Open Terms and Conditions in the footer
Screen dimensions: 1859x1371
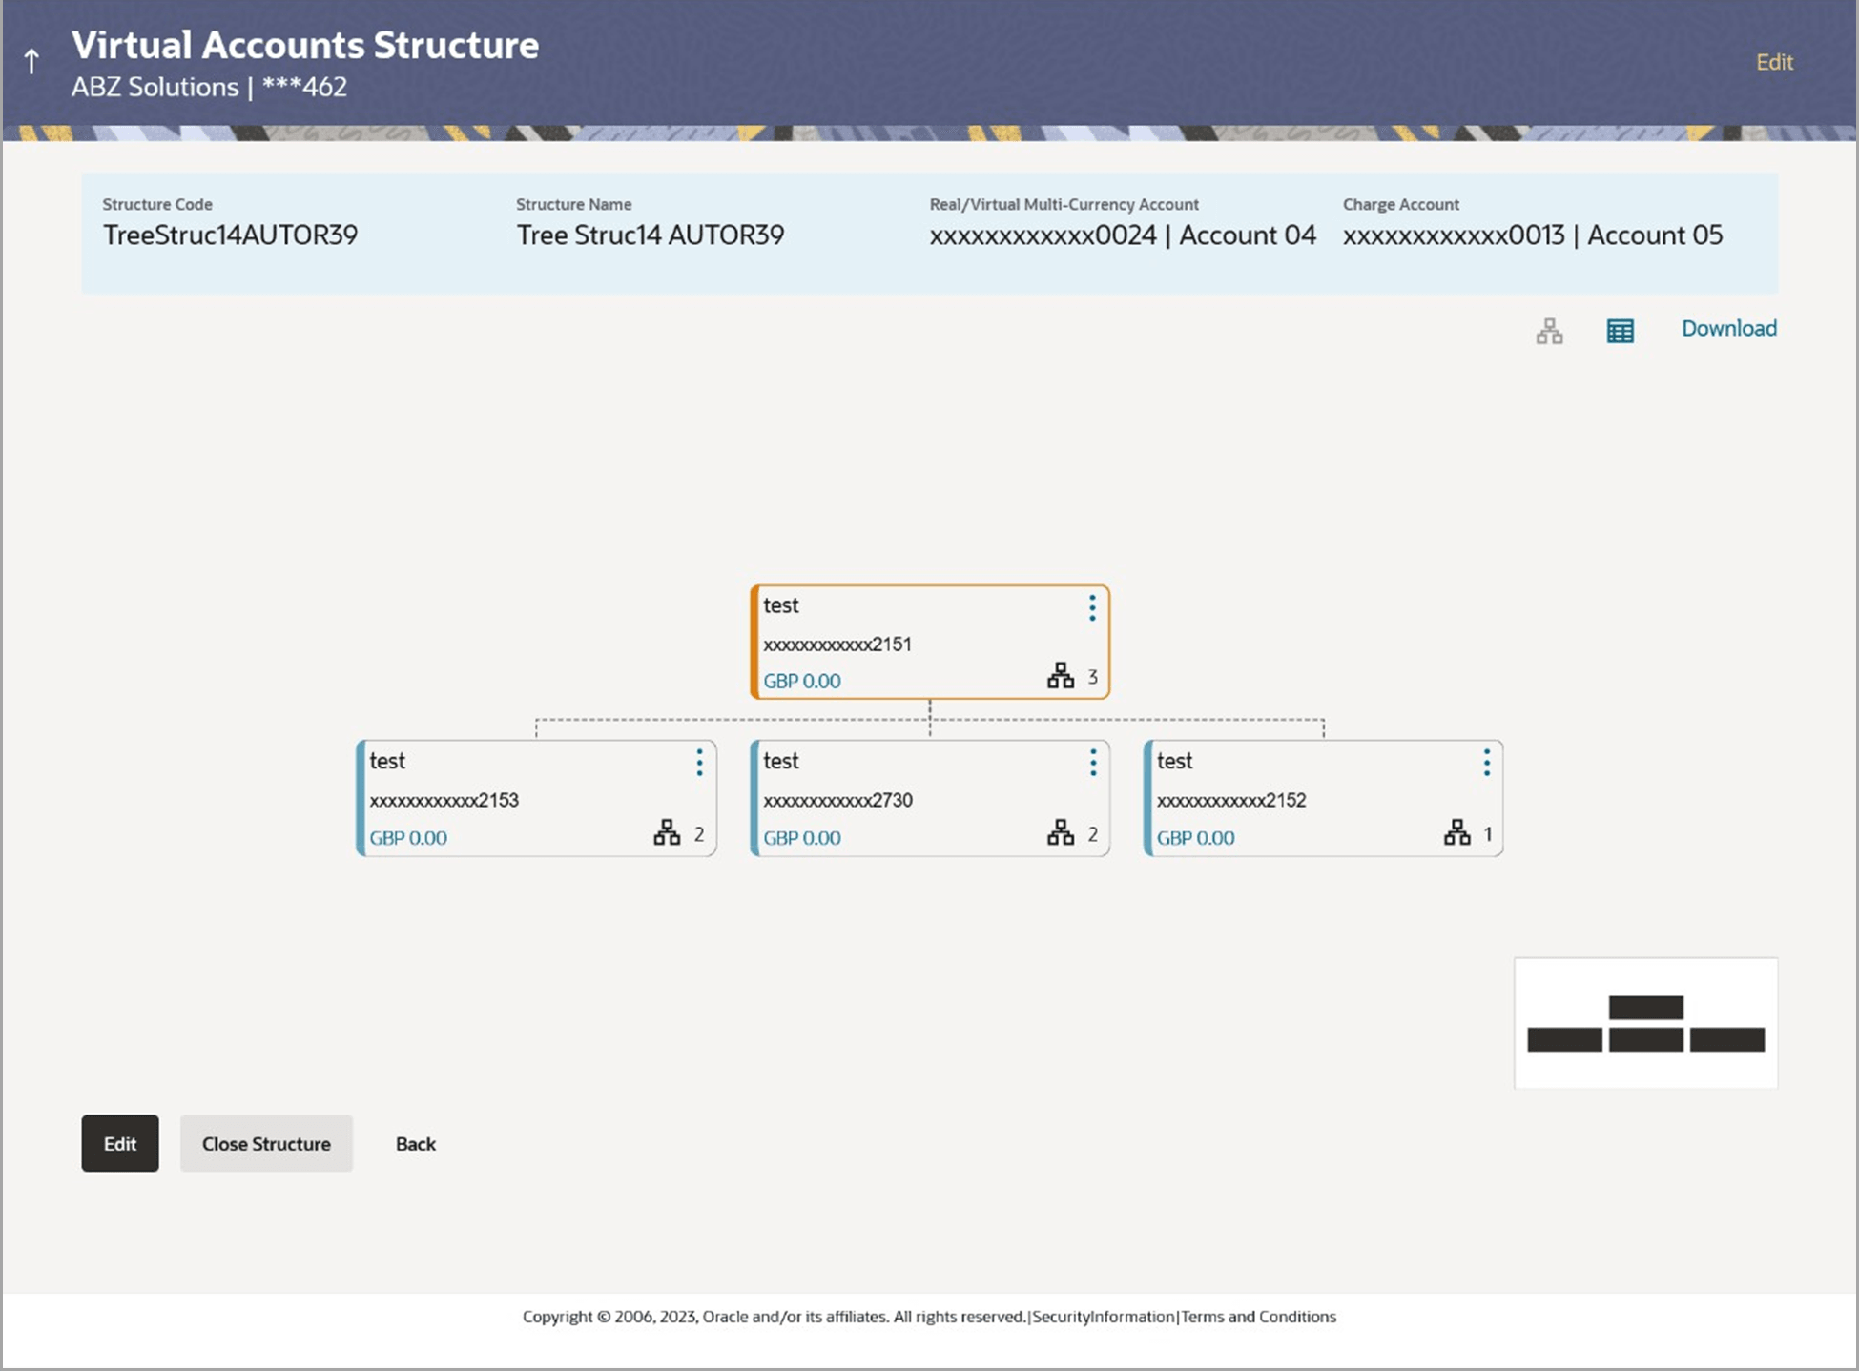[x=1258, y=1316]
